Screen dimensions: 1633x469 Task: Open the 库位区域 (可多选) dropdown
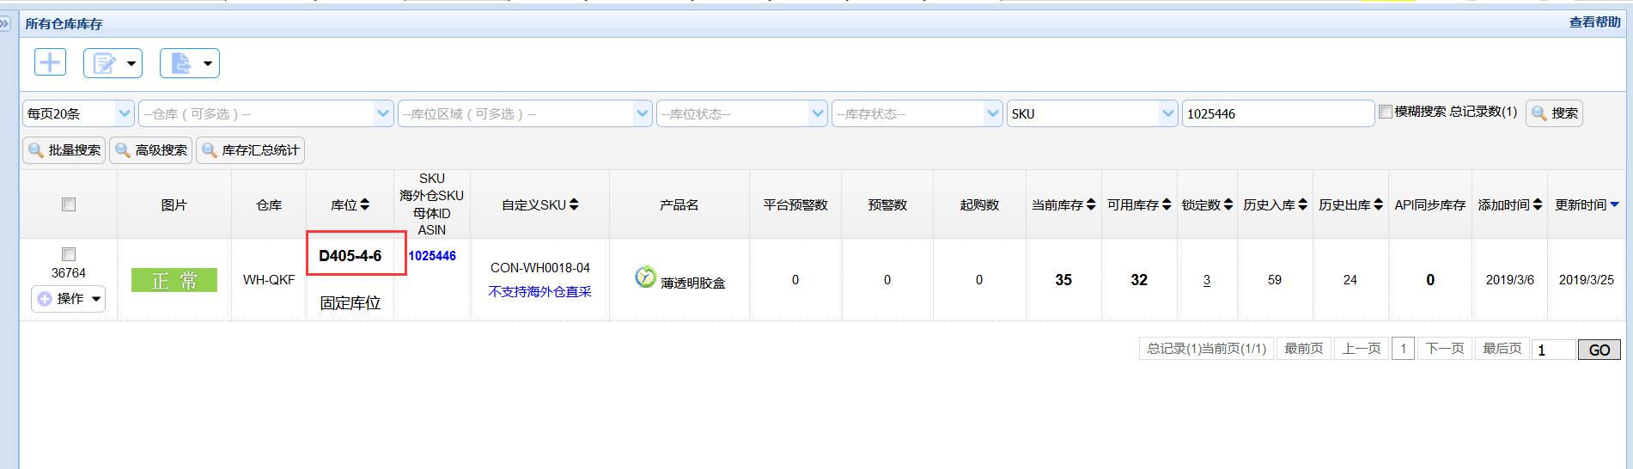pyautogui.click(x=525, y=113)
